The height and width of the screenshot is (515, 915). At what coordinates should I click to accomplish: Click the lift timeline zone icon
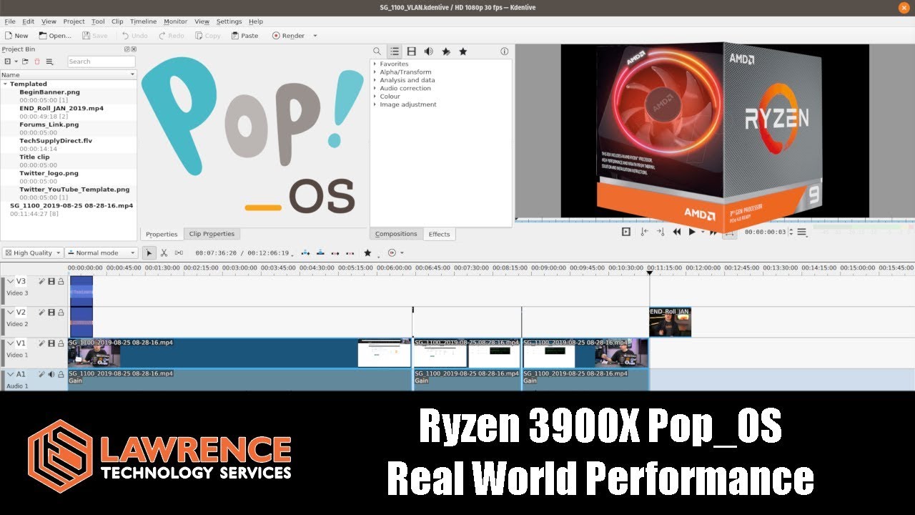pyautogui.click(x=350, y=252)
